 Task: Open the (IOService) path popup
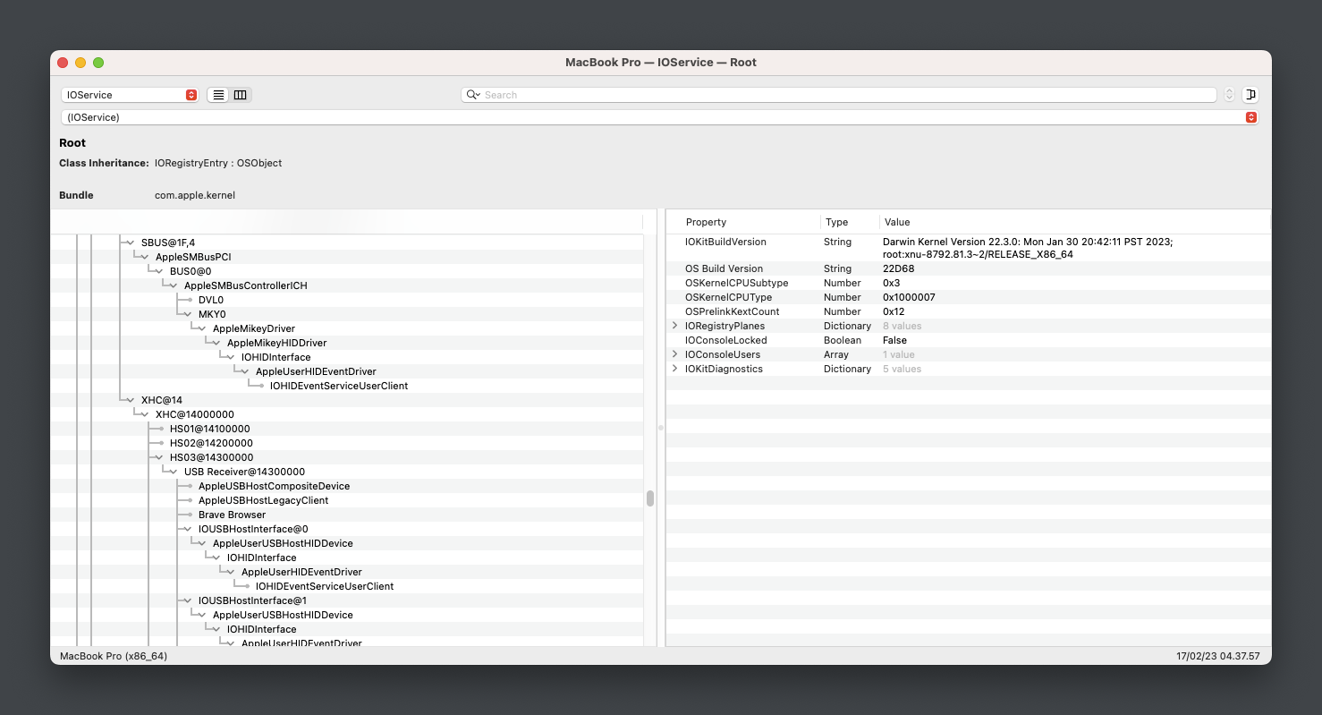[659, 117]
